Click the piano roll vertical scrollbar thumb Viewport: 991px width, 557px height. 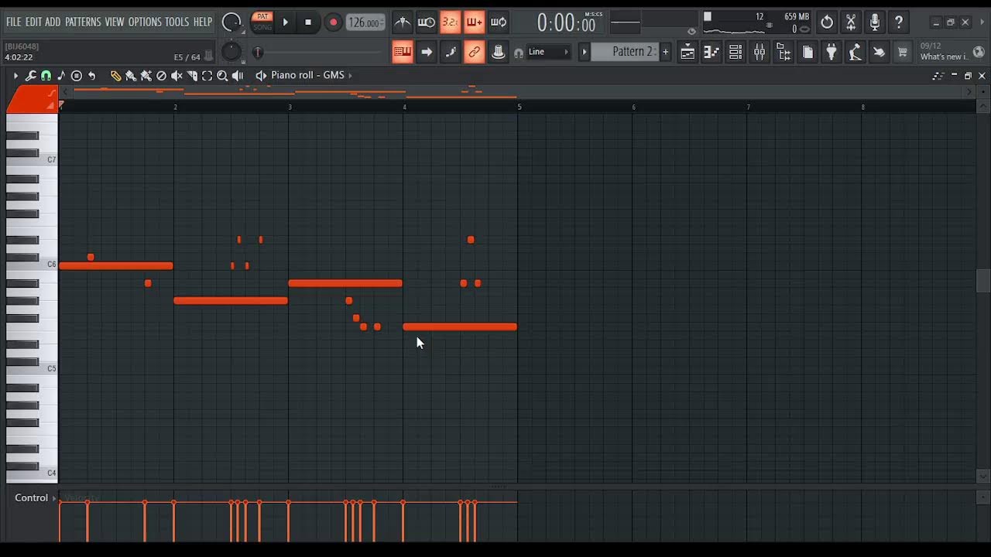tap(982, 280)
